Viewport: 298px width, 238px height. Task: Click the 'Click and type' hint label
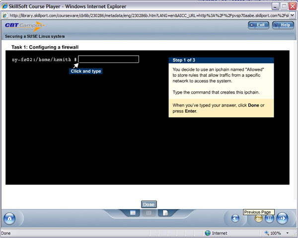(86, 71)
